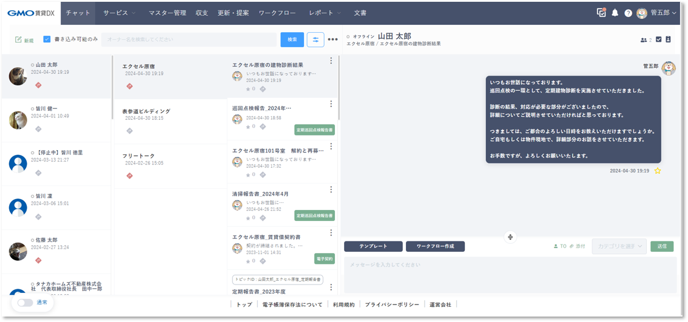Click the topic list vertical scrollbar
This screenshot has width=688, height=322.
pyautogui.click(x=339, y=88)
